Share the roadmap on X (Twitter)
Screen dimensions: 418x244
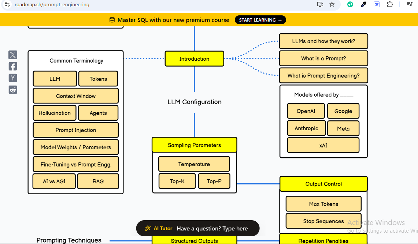tap(13, 55)
